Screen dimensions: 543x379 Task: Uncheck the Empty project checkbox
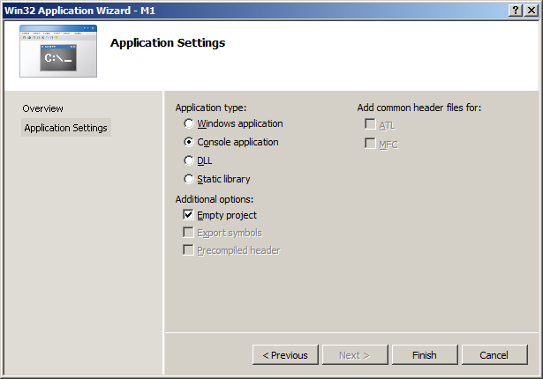coord(188,215)
